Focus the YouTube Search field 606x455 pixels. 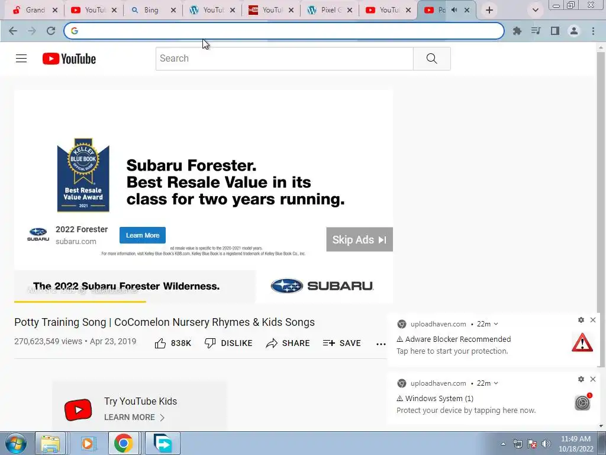[285, 59]
